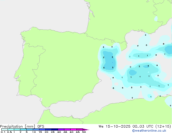Screen dimensions: 172x133
Task: Click the legend label '0.1'
Action: click(3, 132)
